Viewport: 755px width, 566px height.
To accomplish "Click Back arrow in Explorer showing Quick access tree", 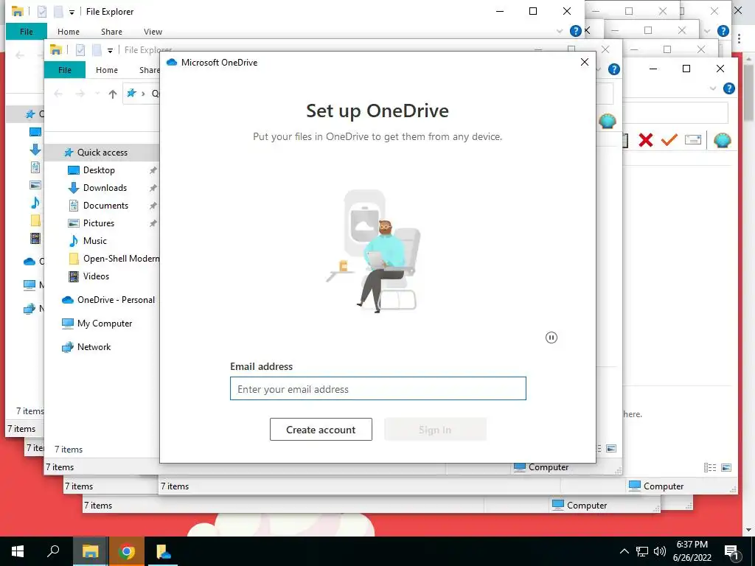I will click(58, 94).
